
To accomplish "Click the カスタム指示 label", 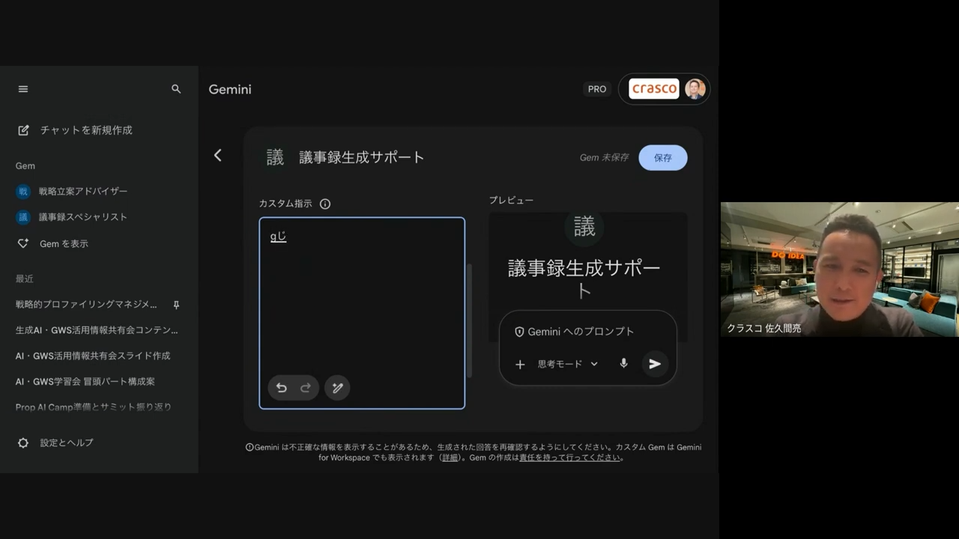I will [x=285, y=204].
